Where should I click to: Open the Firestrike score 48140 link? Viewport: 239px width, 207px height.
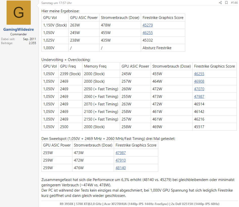pyautogui.click(x=121, y=168)
